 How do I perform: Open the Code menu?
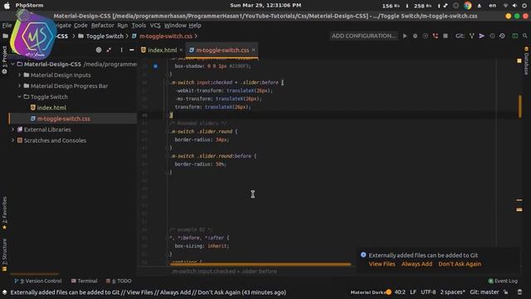click(80, 26)
